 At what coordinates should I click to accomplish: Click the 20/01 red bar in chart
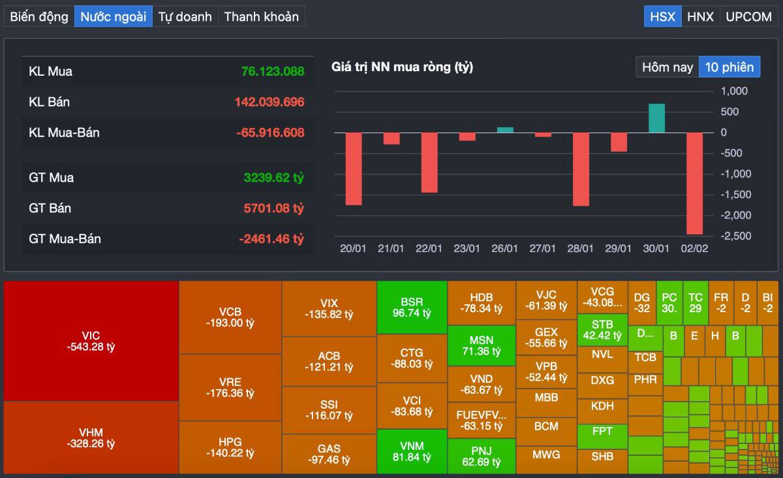pos(354,168)
